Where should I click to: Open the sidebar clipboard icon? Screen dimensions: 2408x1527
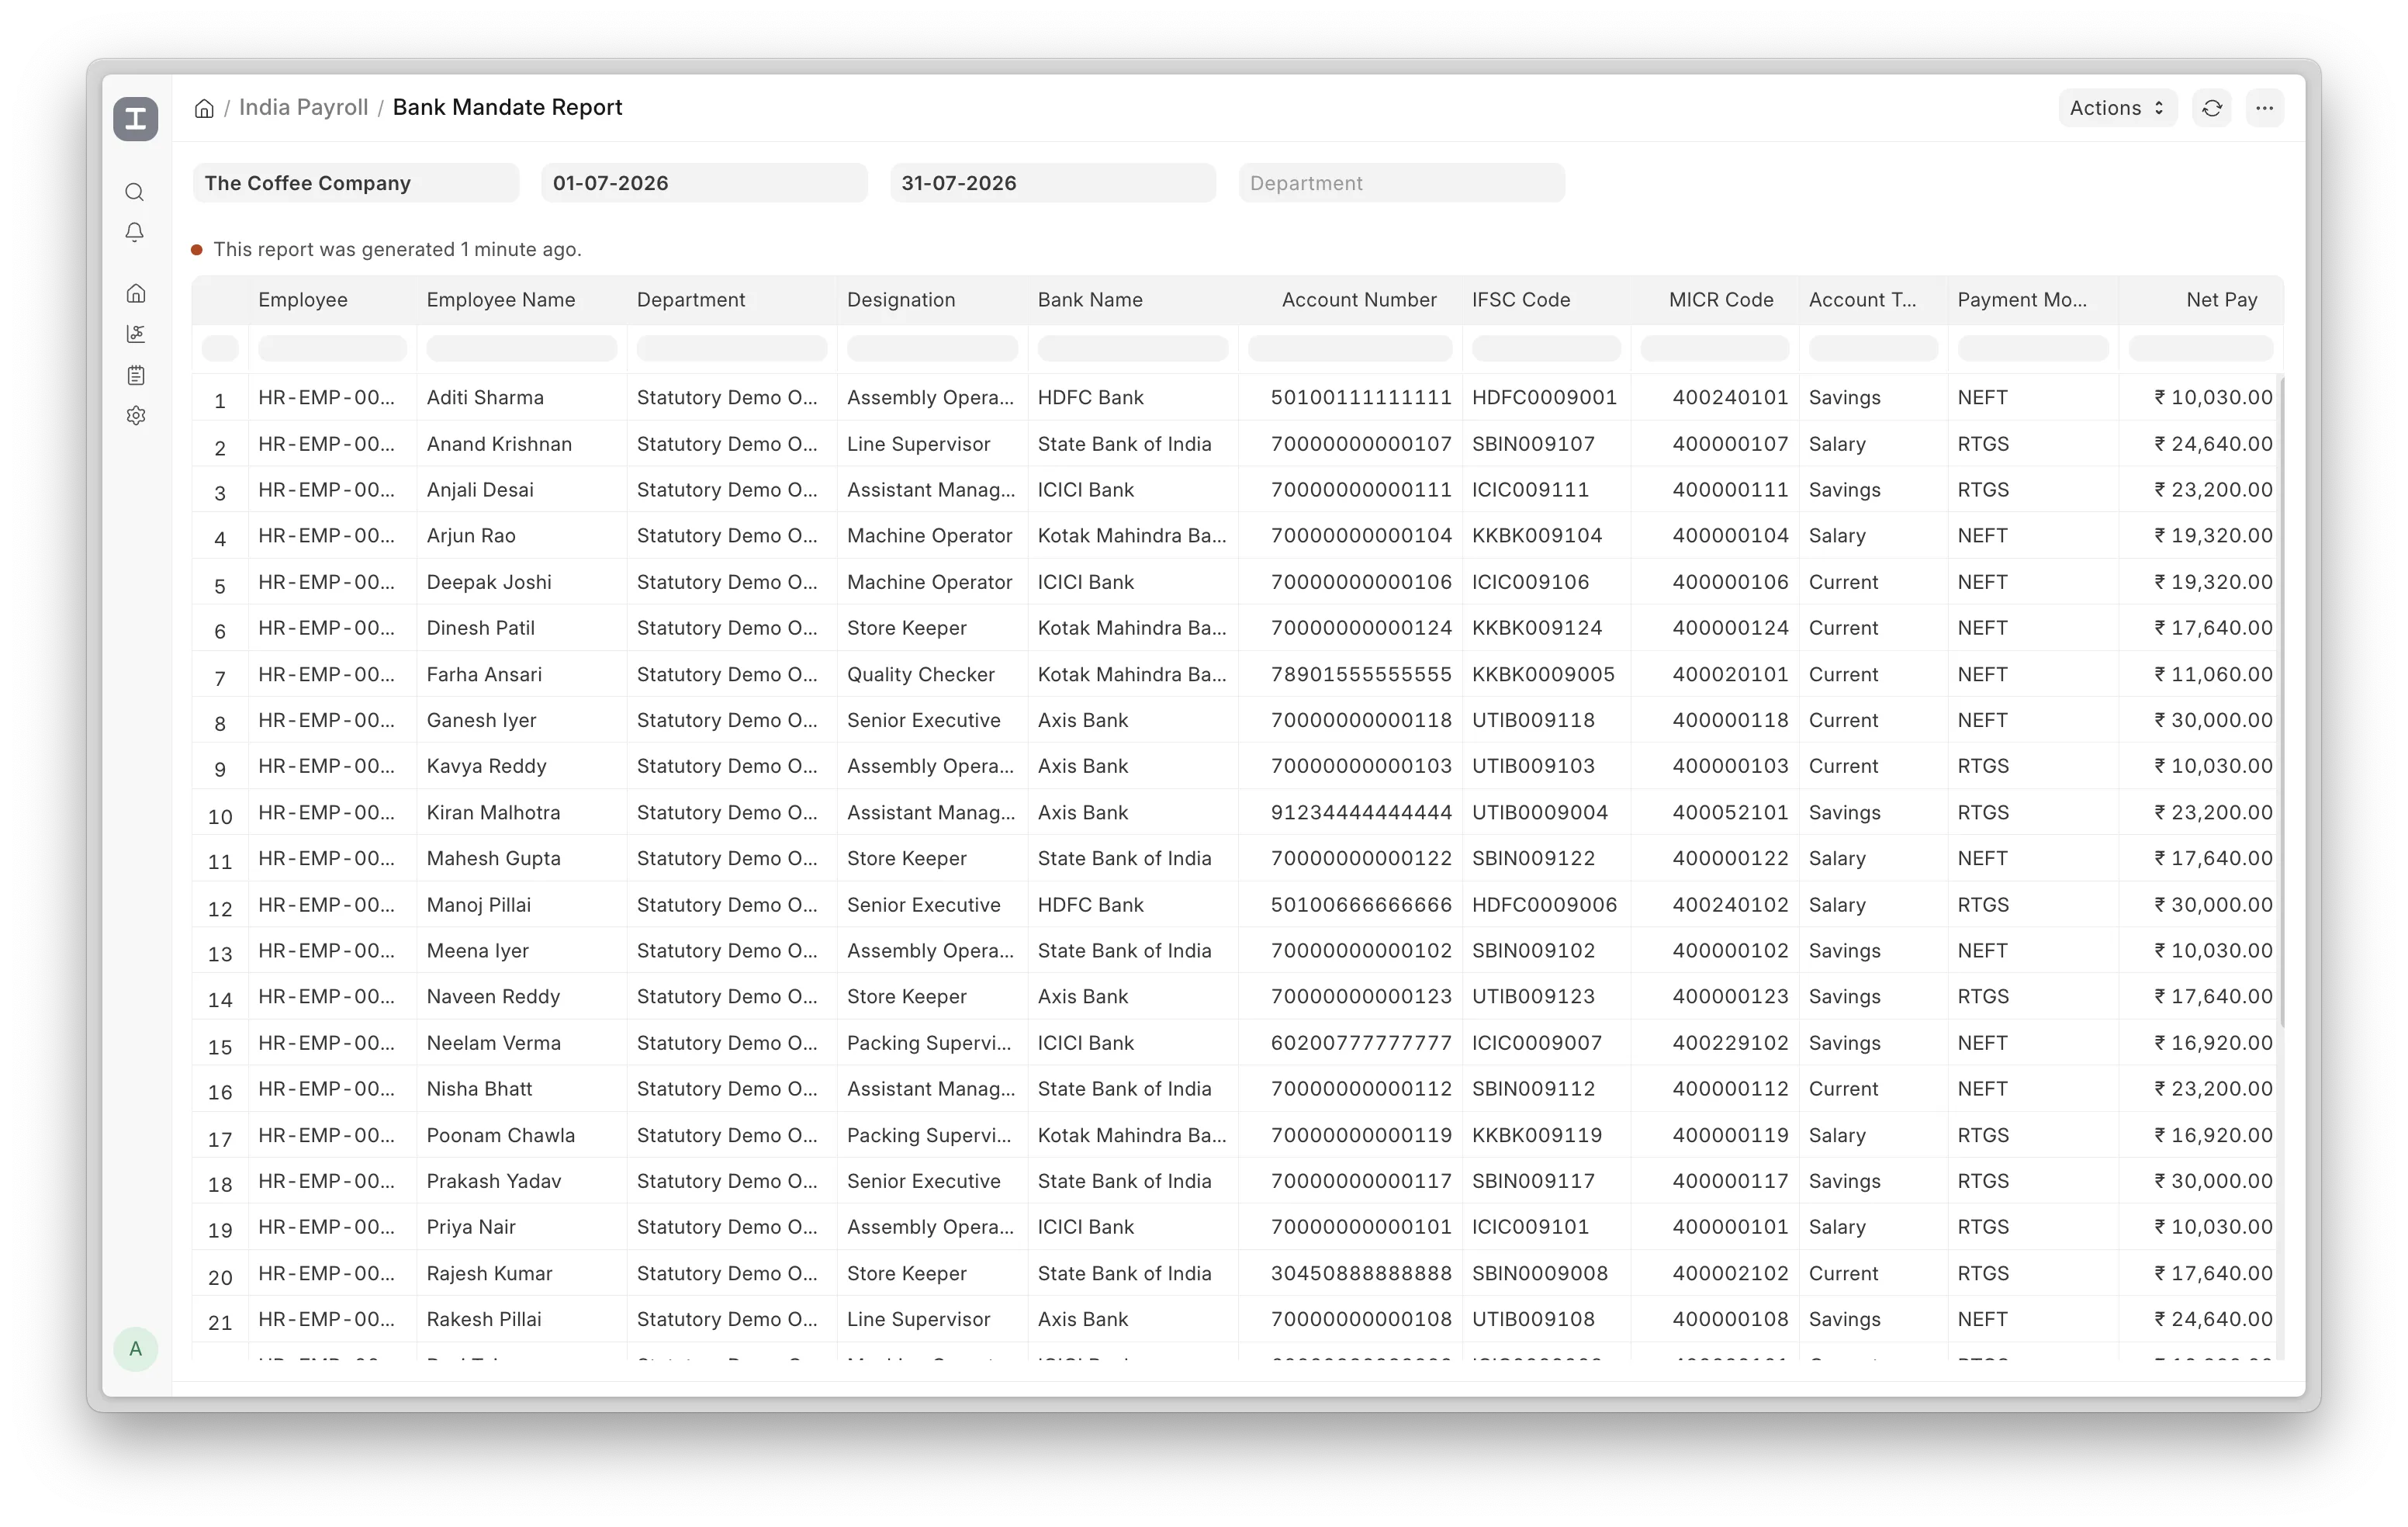point(135,375)
